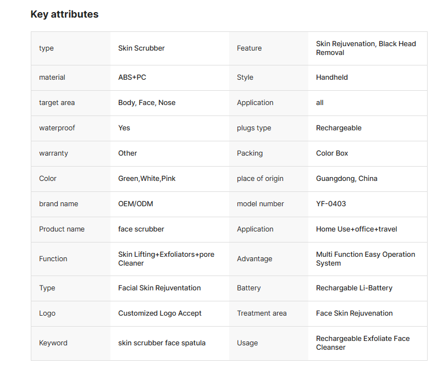The image size is (443, 369).
Task: Click the "Multi Function Easy Operation System" advantage
Action: 365,259
